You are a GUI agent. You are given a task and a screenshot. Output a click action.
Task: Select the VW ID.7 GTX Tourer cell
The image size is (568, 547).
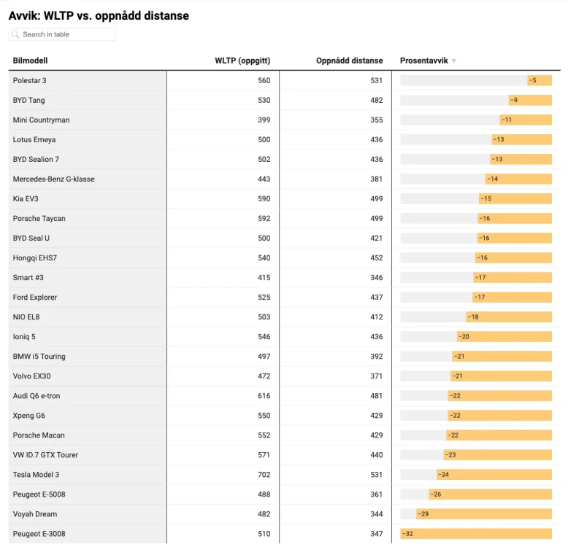[45, 455]
